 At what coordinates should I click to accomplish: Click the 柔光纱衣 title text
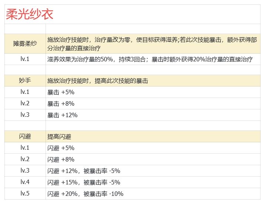30,14
